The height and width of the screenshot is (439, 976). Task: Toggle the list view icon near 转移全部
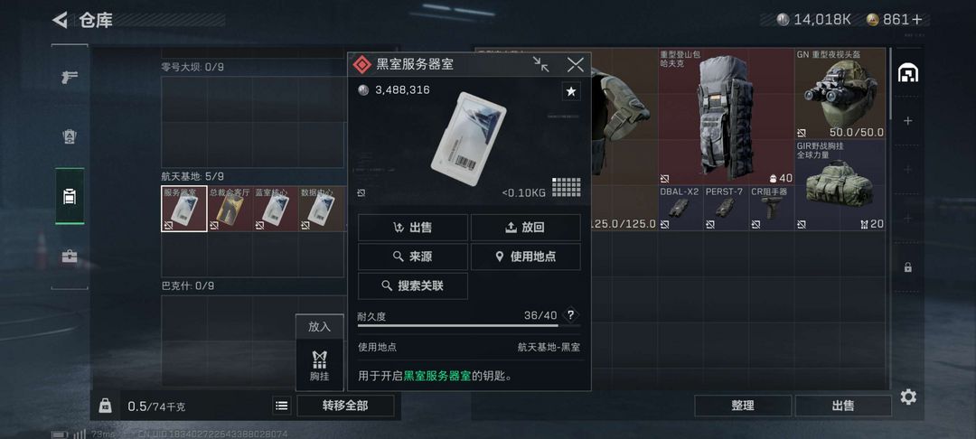[x=282, y=406]
